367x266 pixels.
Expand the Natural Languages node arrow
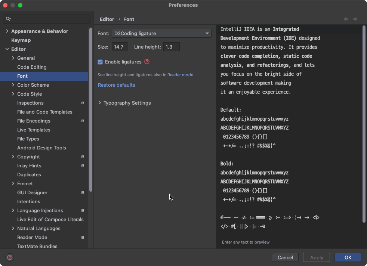coord(13,228)
